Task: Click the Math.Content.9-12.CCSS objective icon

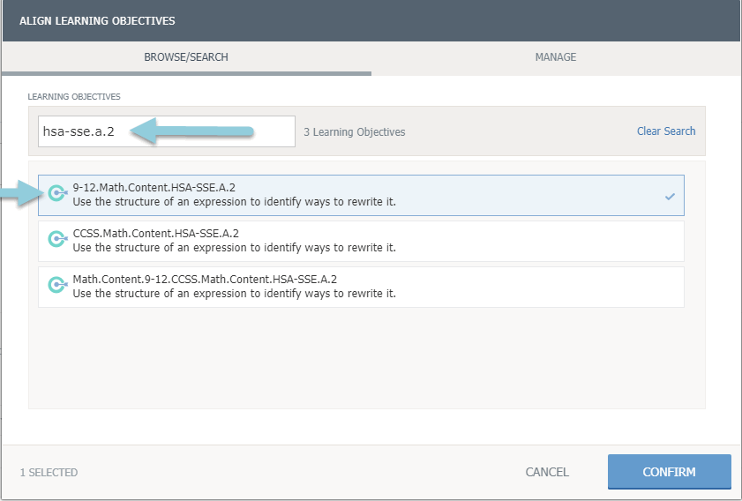Action: pyautogui.click(x=57, y=286)
